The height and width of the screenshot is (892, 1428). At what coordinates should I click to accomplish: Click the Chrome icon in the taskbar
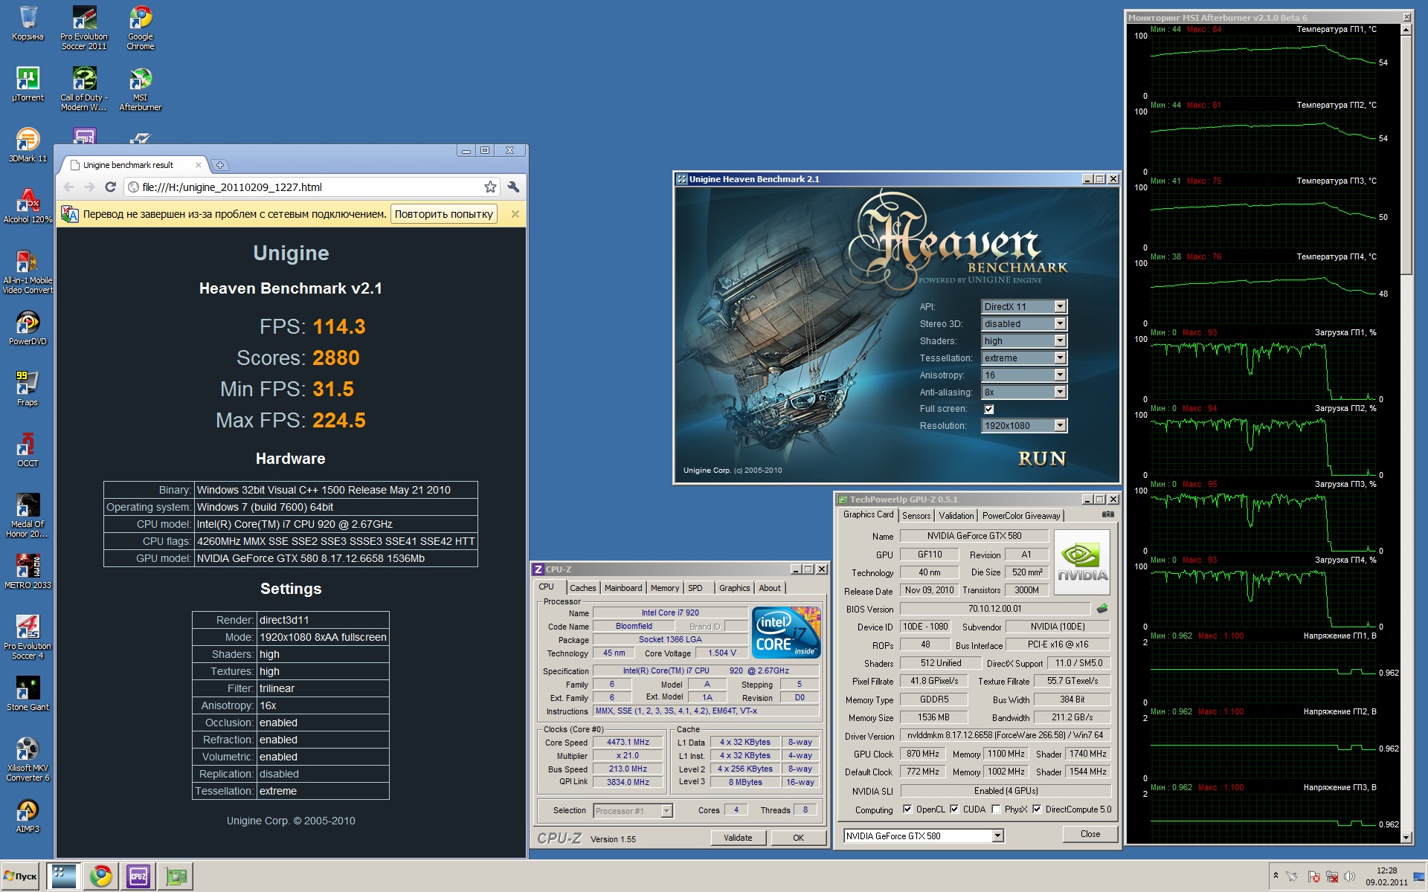point(100,876)
